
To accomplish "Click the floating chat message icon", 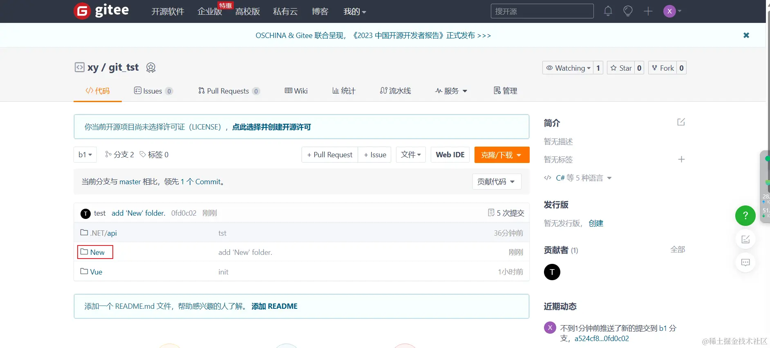I will click(745, 262).
